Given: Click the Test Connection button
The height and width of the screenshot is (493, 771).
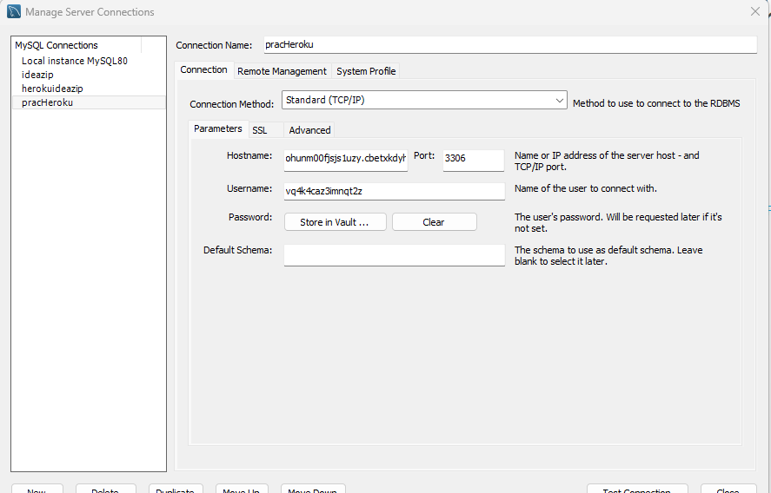Looking at the screenshot, I should click(637, 489).
